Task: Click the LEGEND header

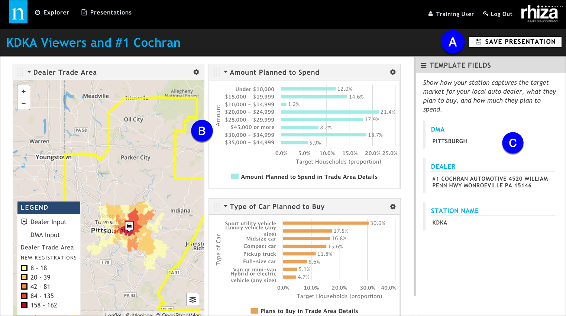Action: [x=49, y=208]
